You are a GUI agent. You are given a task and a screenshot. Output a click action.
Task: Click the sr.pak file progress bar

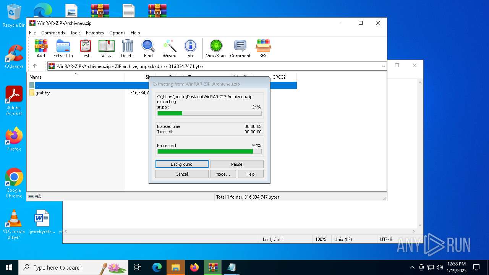click(209, 113)
